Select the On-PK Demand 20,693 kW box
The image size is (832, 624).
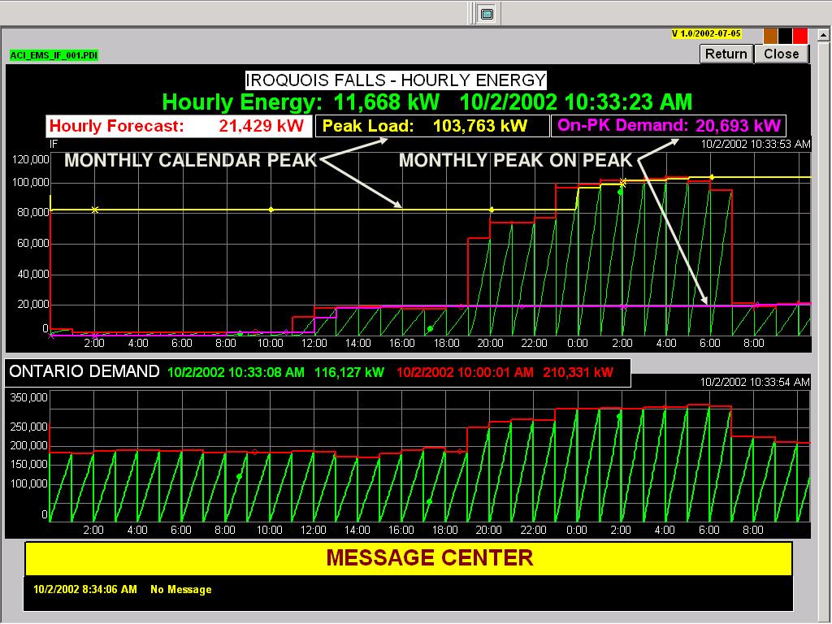(669, 126)
